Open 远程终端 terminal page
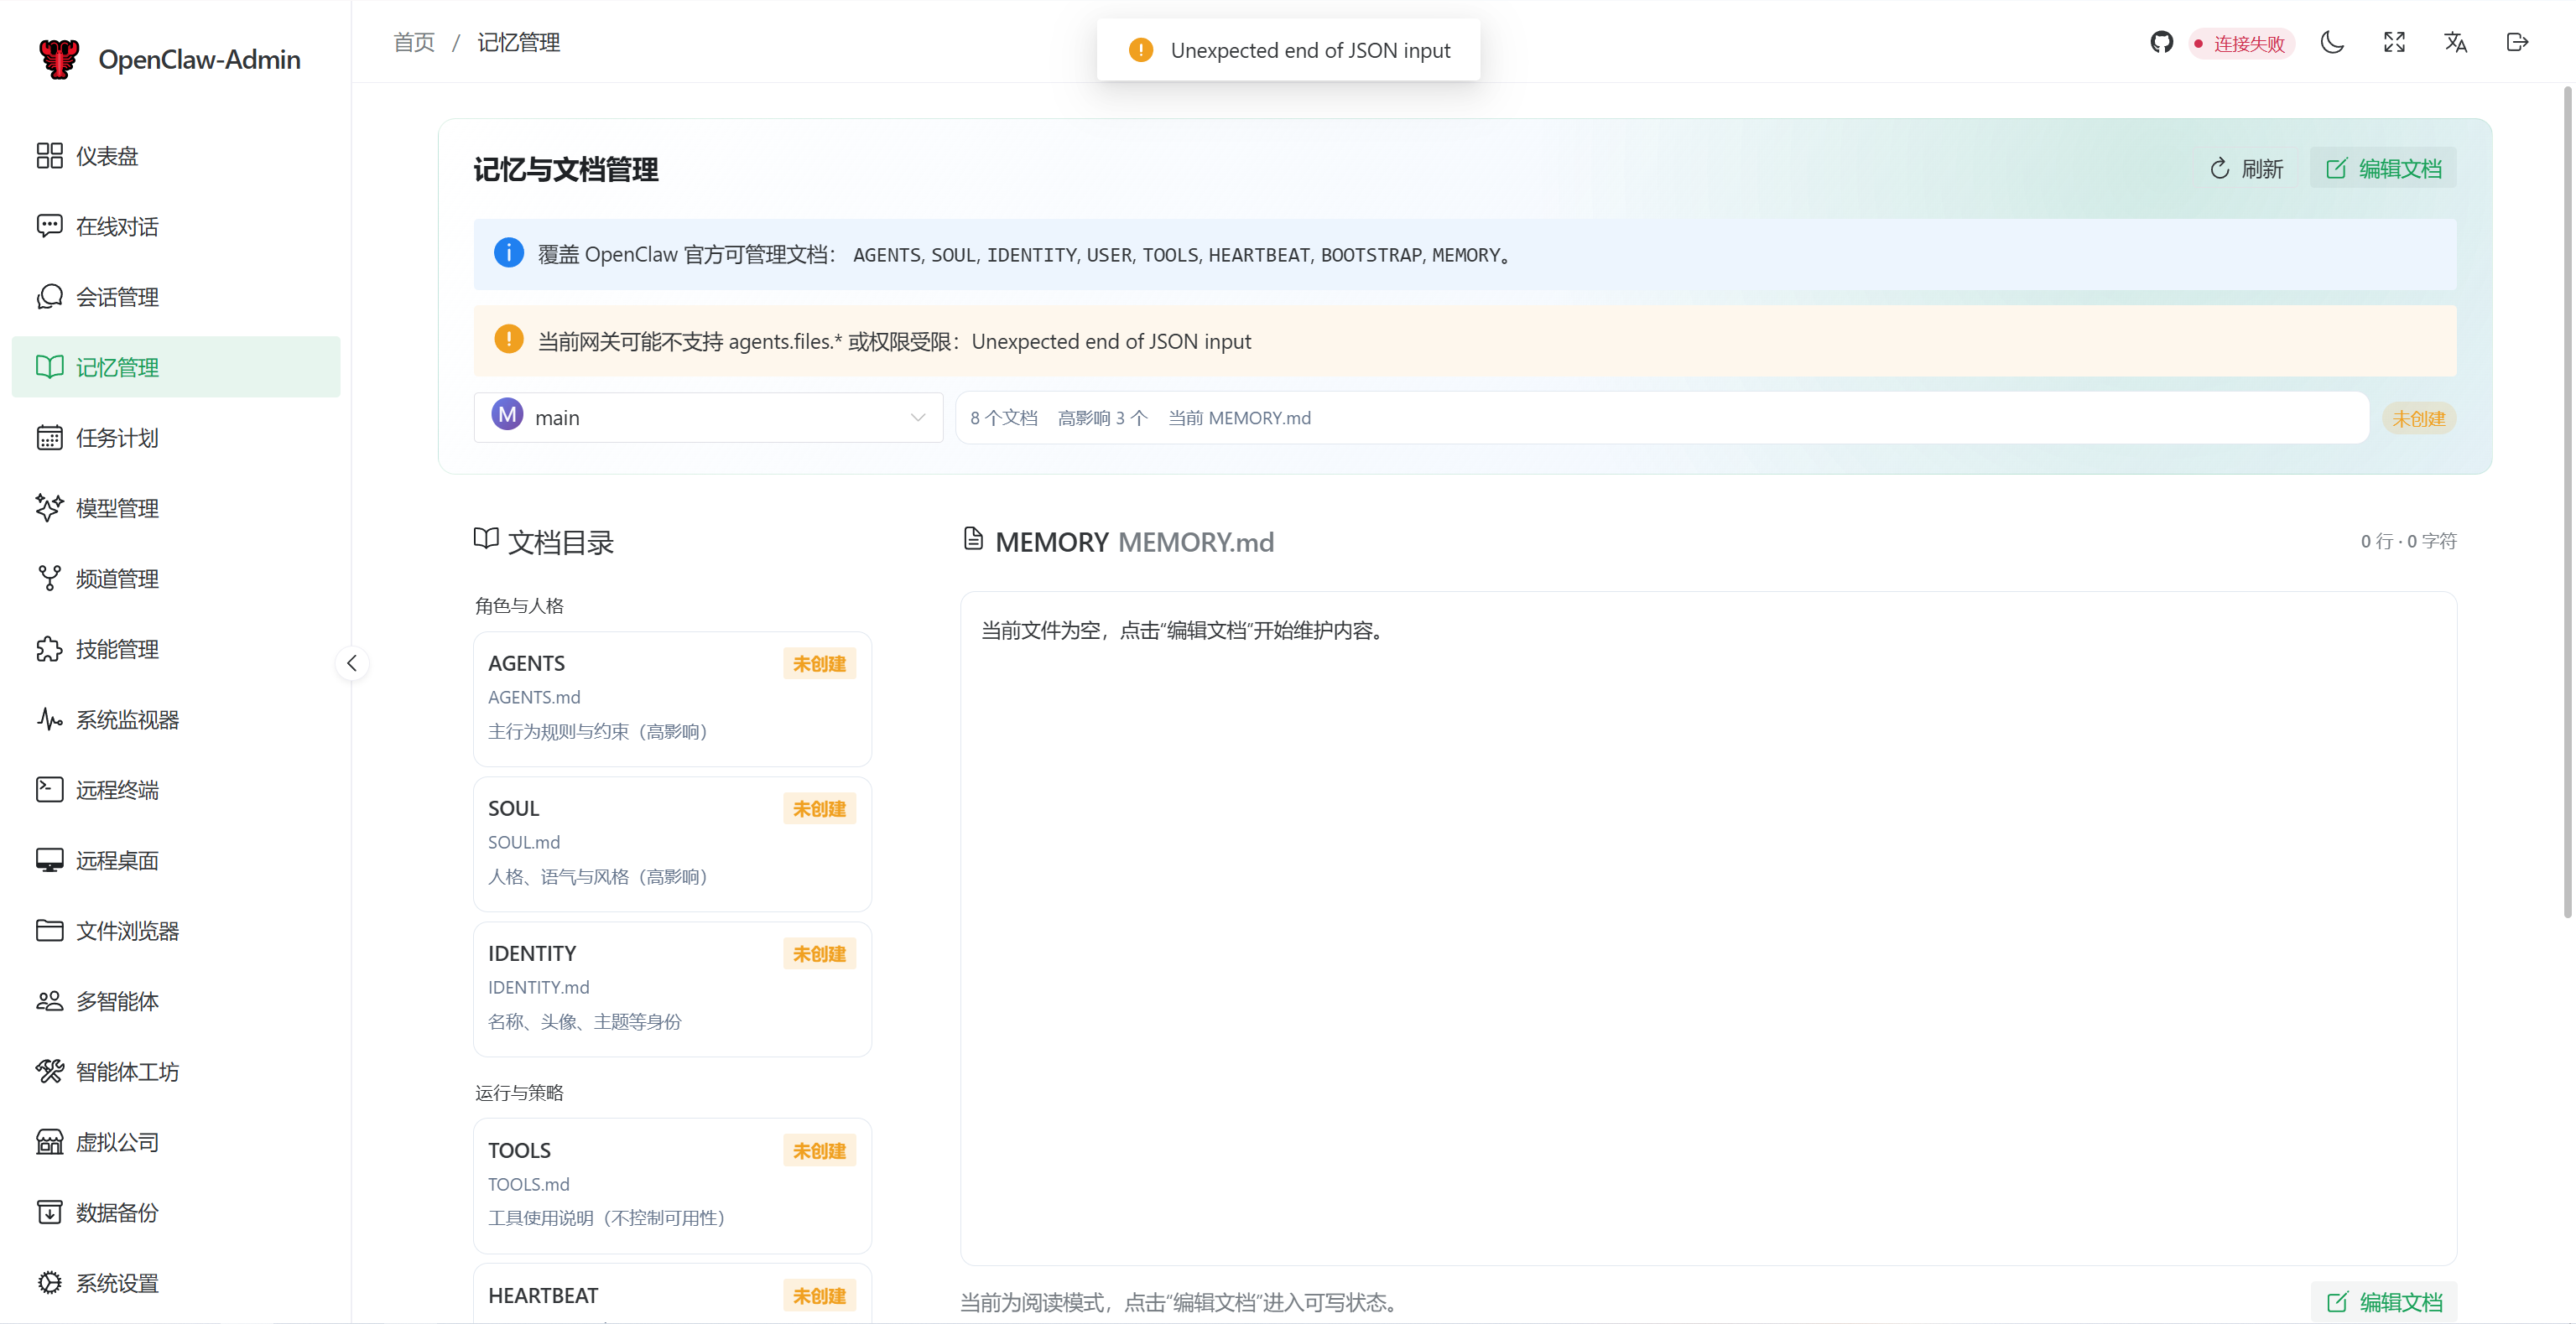 click(117, 790)
